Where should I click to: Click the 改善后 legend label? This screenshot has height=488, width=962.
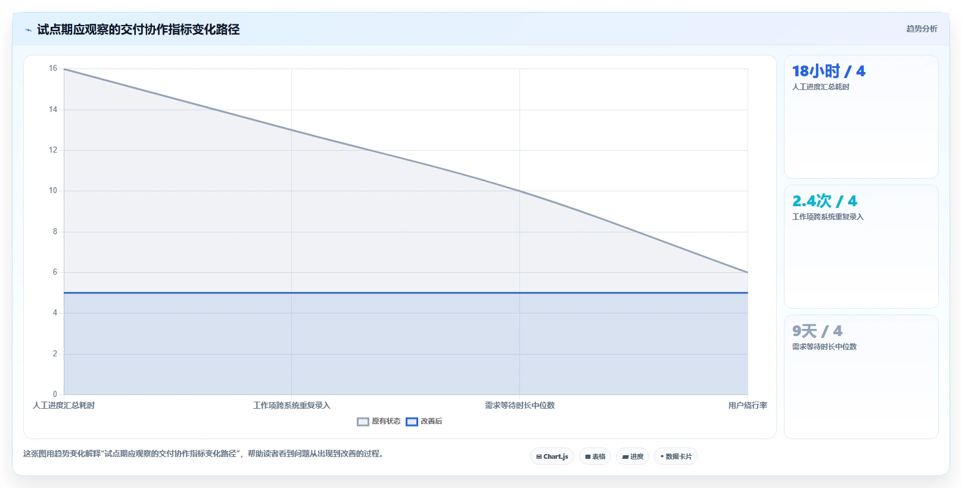[x=431, y=421]
